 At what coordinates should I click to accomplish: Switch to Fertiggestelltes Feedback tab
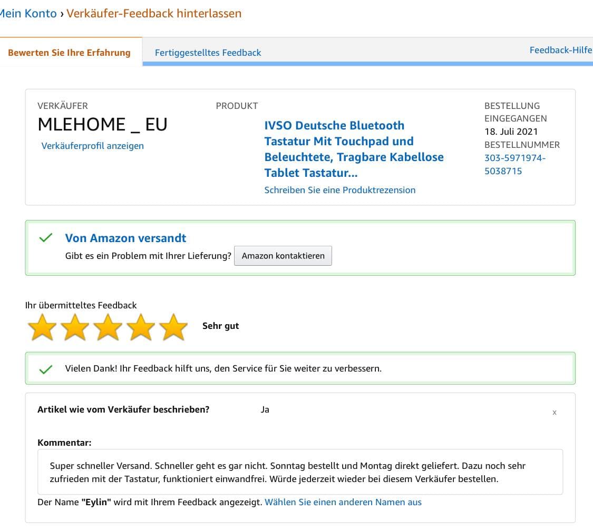coord(208,53)
